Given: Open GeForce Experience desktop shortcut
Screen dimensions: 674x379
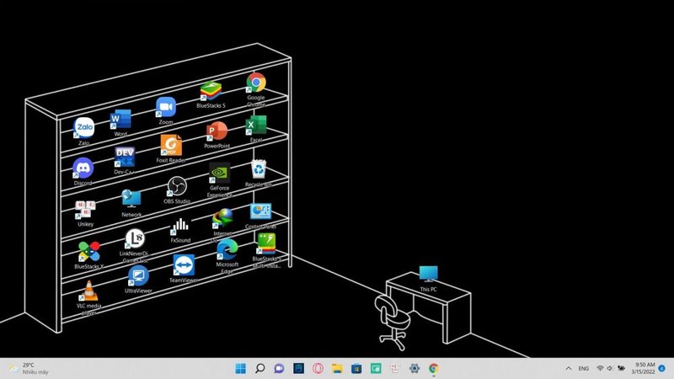Looking at the screenshot, I should click(219, 173).
